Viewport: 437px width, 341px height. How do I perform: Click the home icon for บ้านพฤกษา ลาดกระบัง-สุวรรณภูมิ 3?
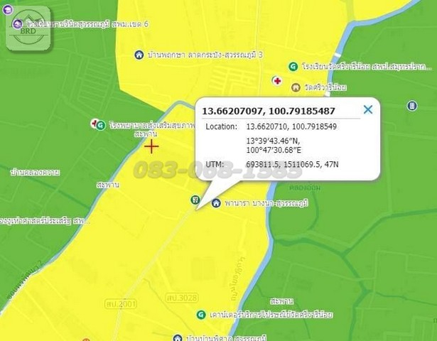tap(139, 55)
